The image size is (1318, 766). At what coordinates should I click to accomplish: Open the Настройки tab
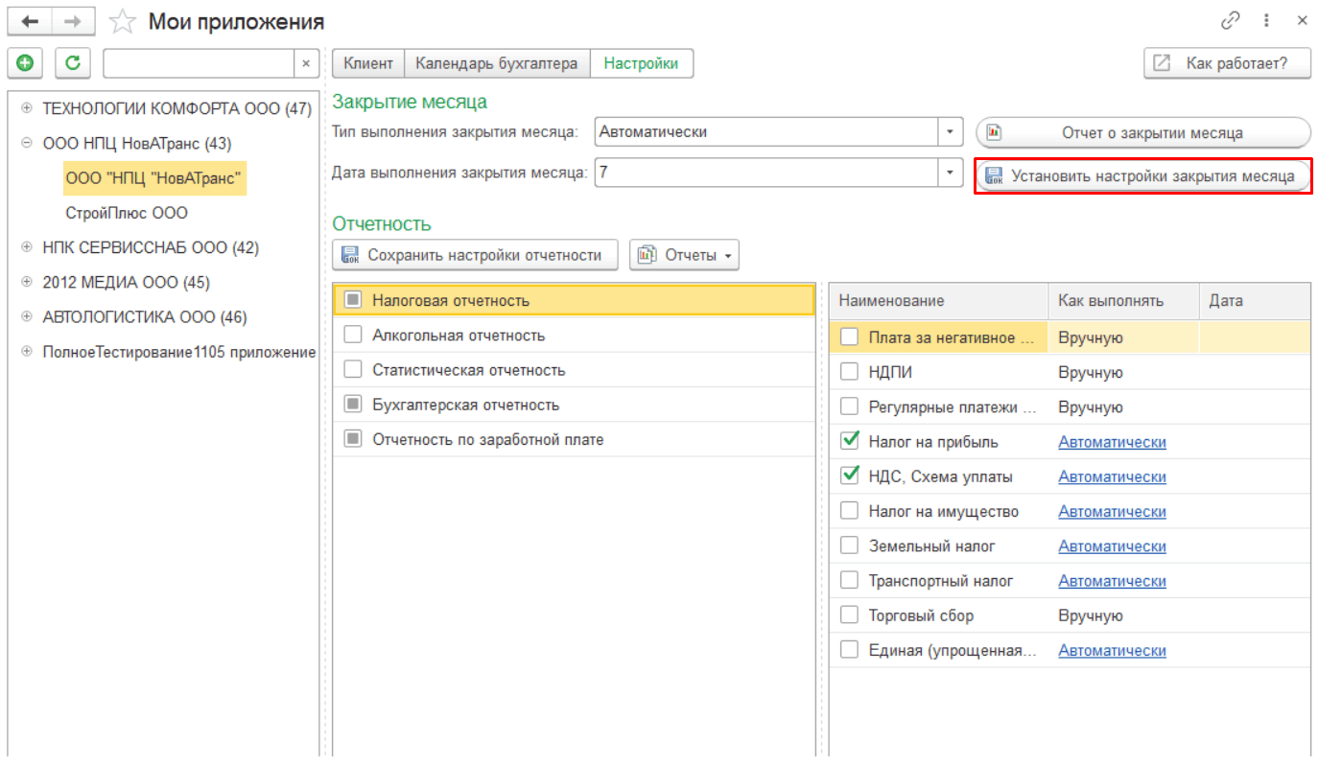[x=641, y=63]
